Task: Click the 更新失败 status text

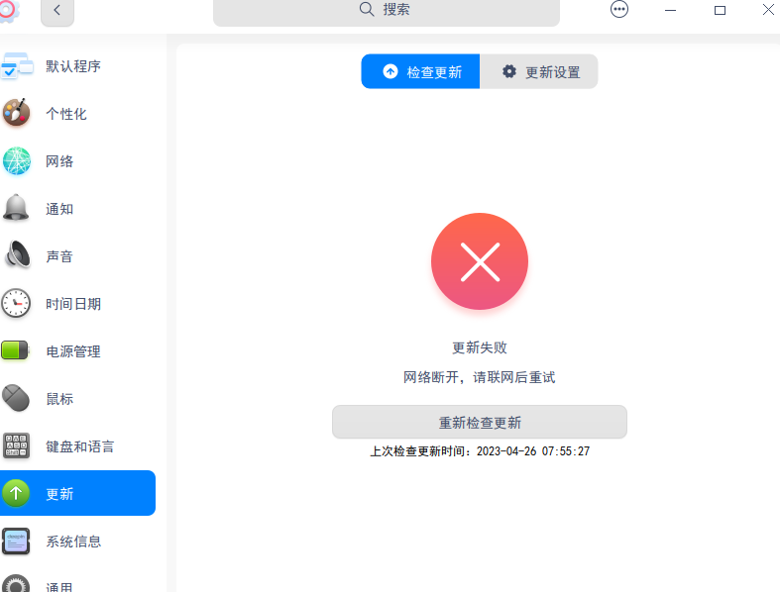Action: (480, 347)
